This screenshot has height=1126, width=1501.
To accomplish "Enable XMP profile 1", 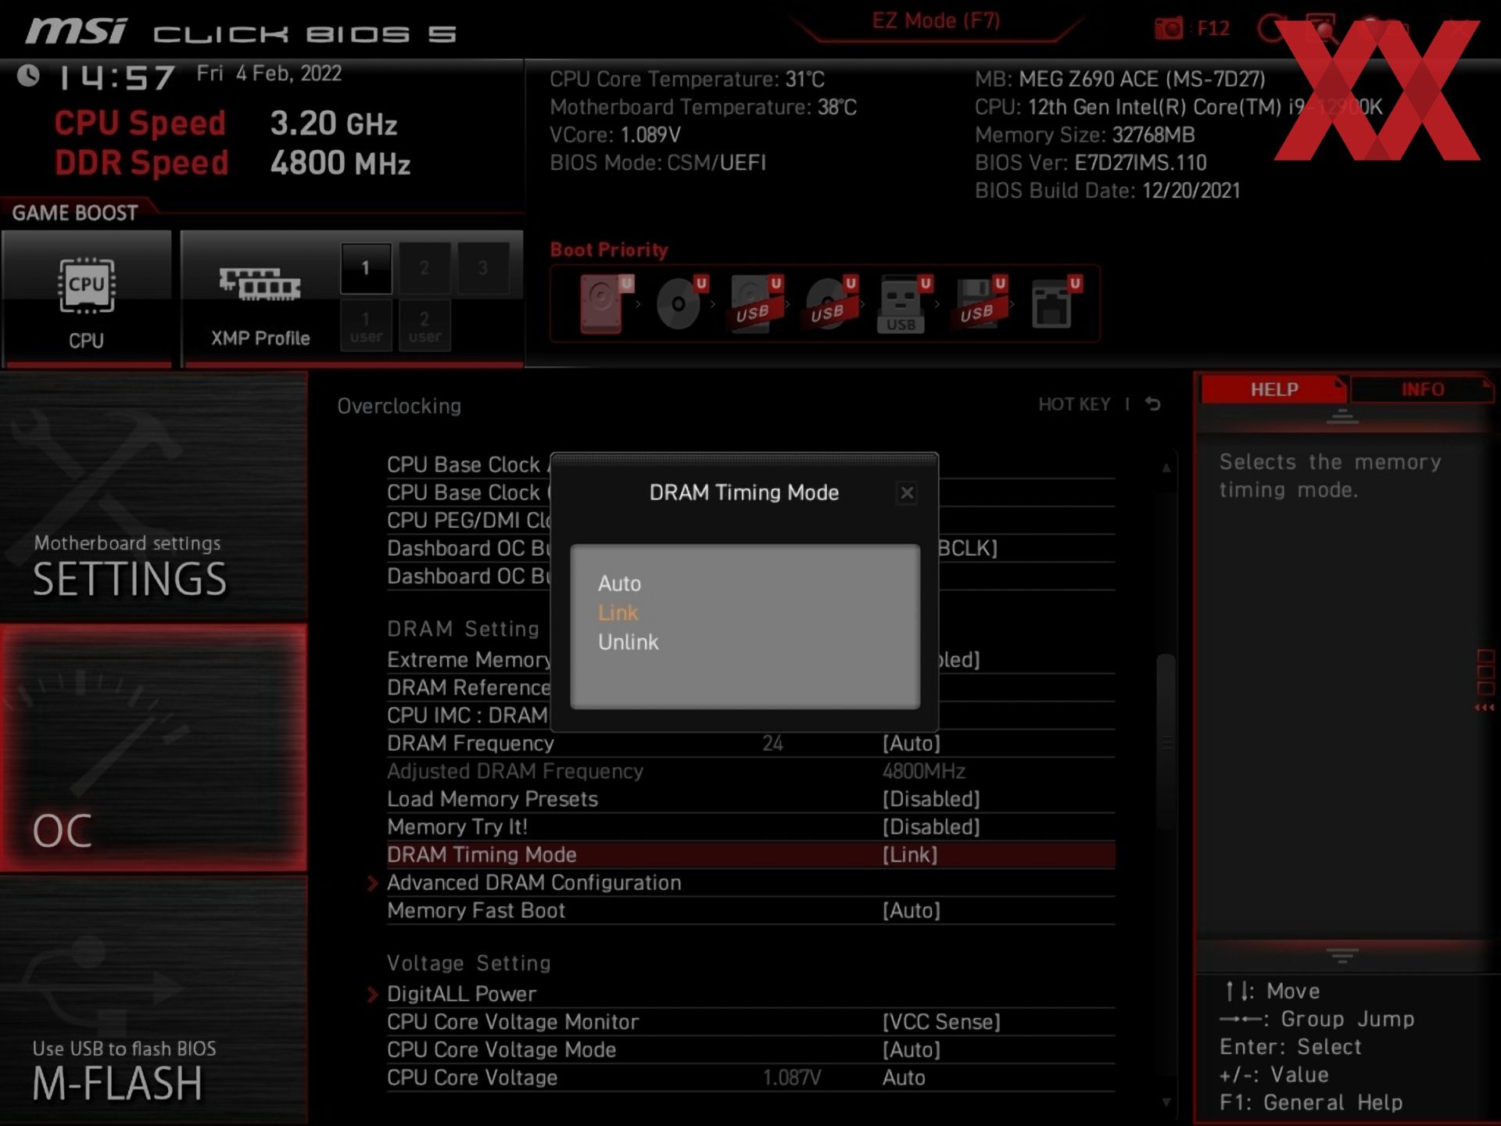I will pyautogui.click(x=366, y=268).
